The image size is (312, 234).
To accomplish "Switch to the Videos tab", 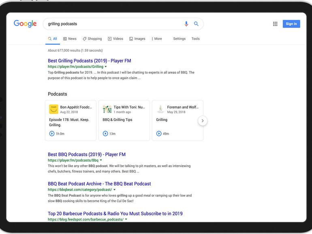I will coord(115,39).
